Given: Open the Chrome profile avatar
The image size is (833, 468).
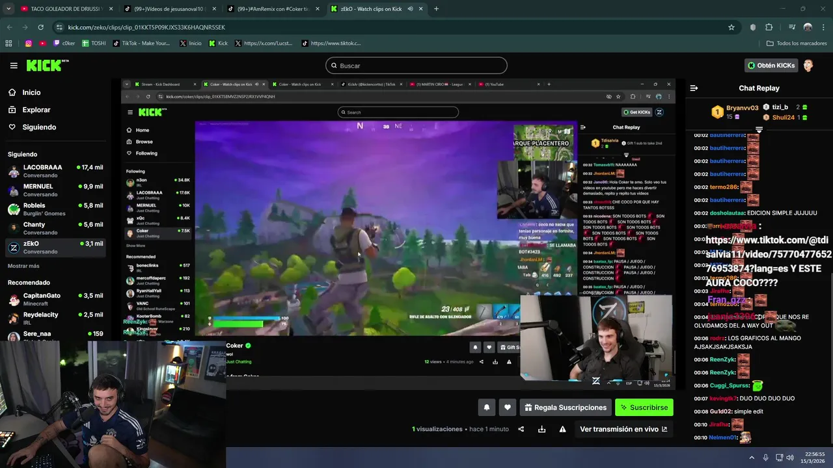Looking at the screenshot, I should click(x=808, y=27).
